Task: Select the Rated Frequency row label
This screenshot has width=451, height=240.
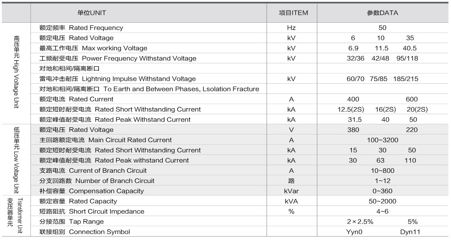Action: (x=81, y=28)
